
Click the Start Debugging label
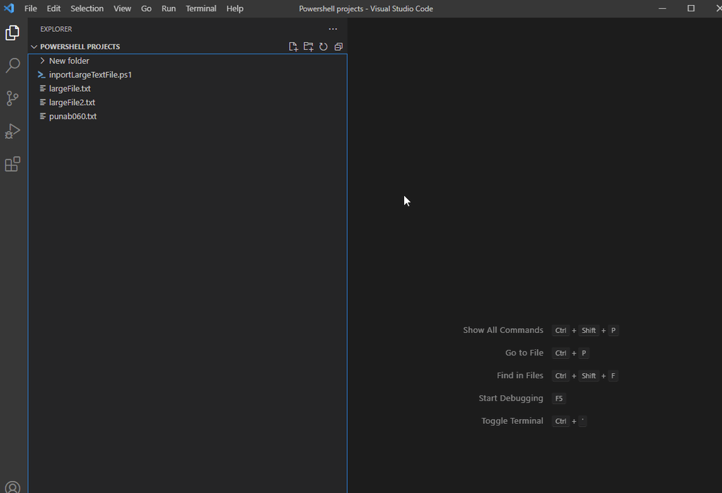[511, 398]
